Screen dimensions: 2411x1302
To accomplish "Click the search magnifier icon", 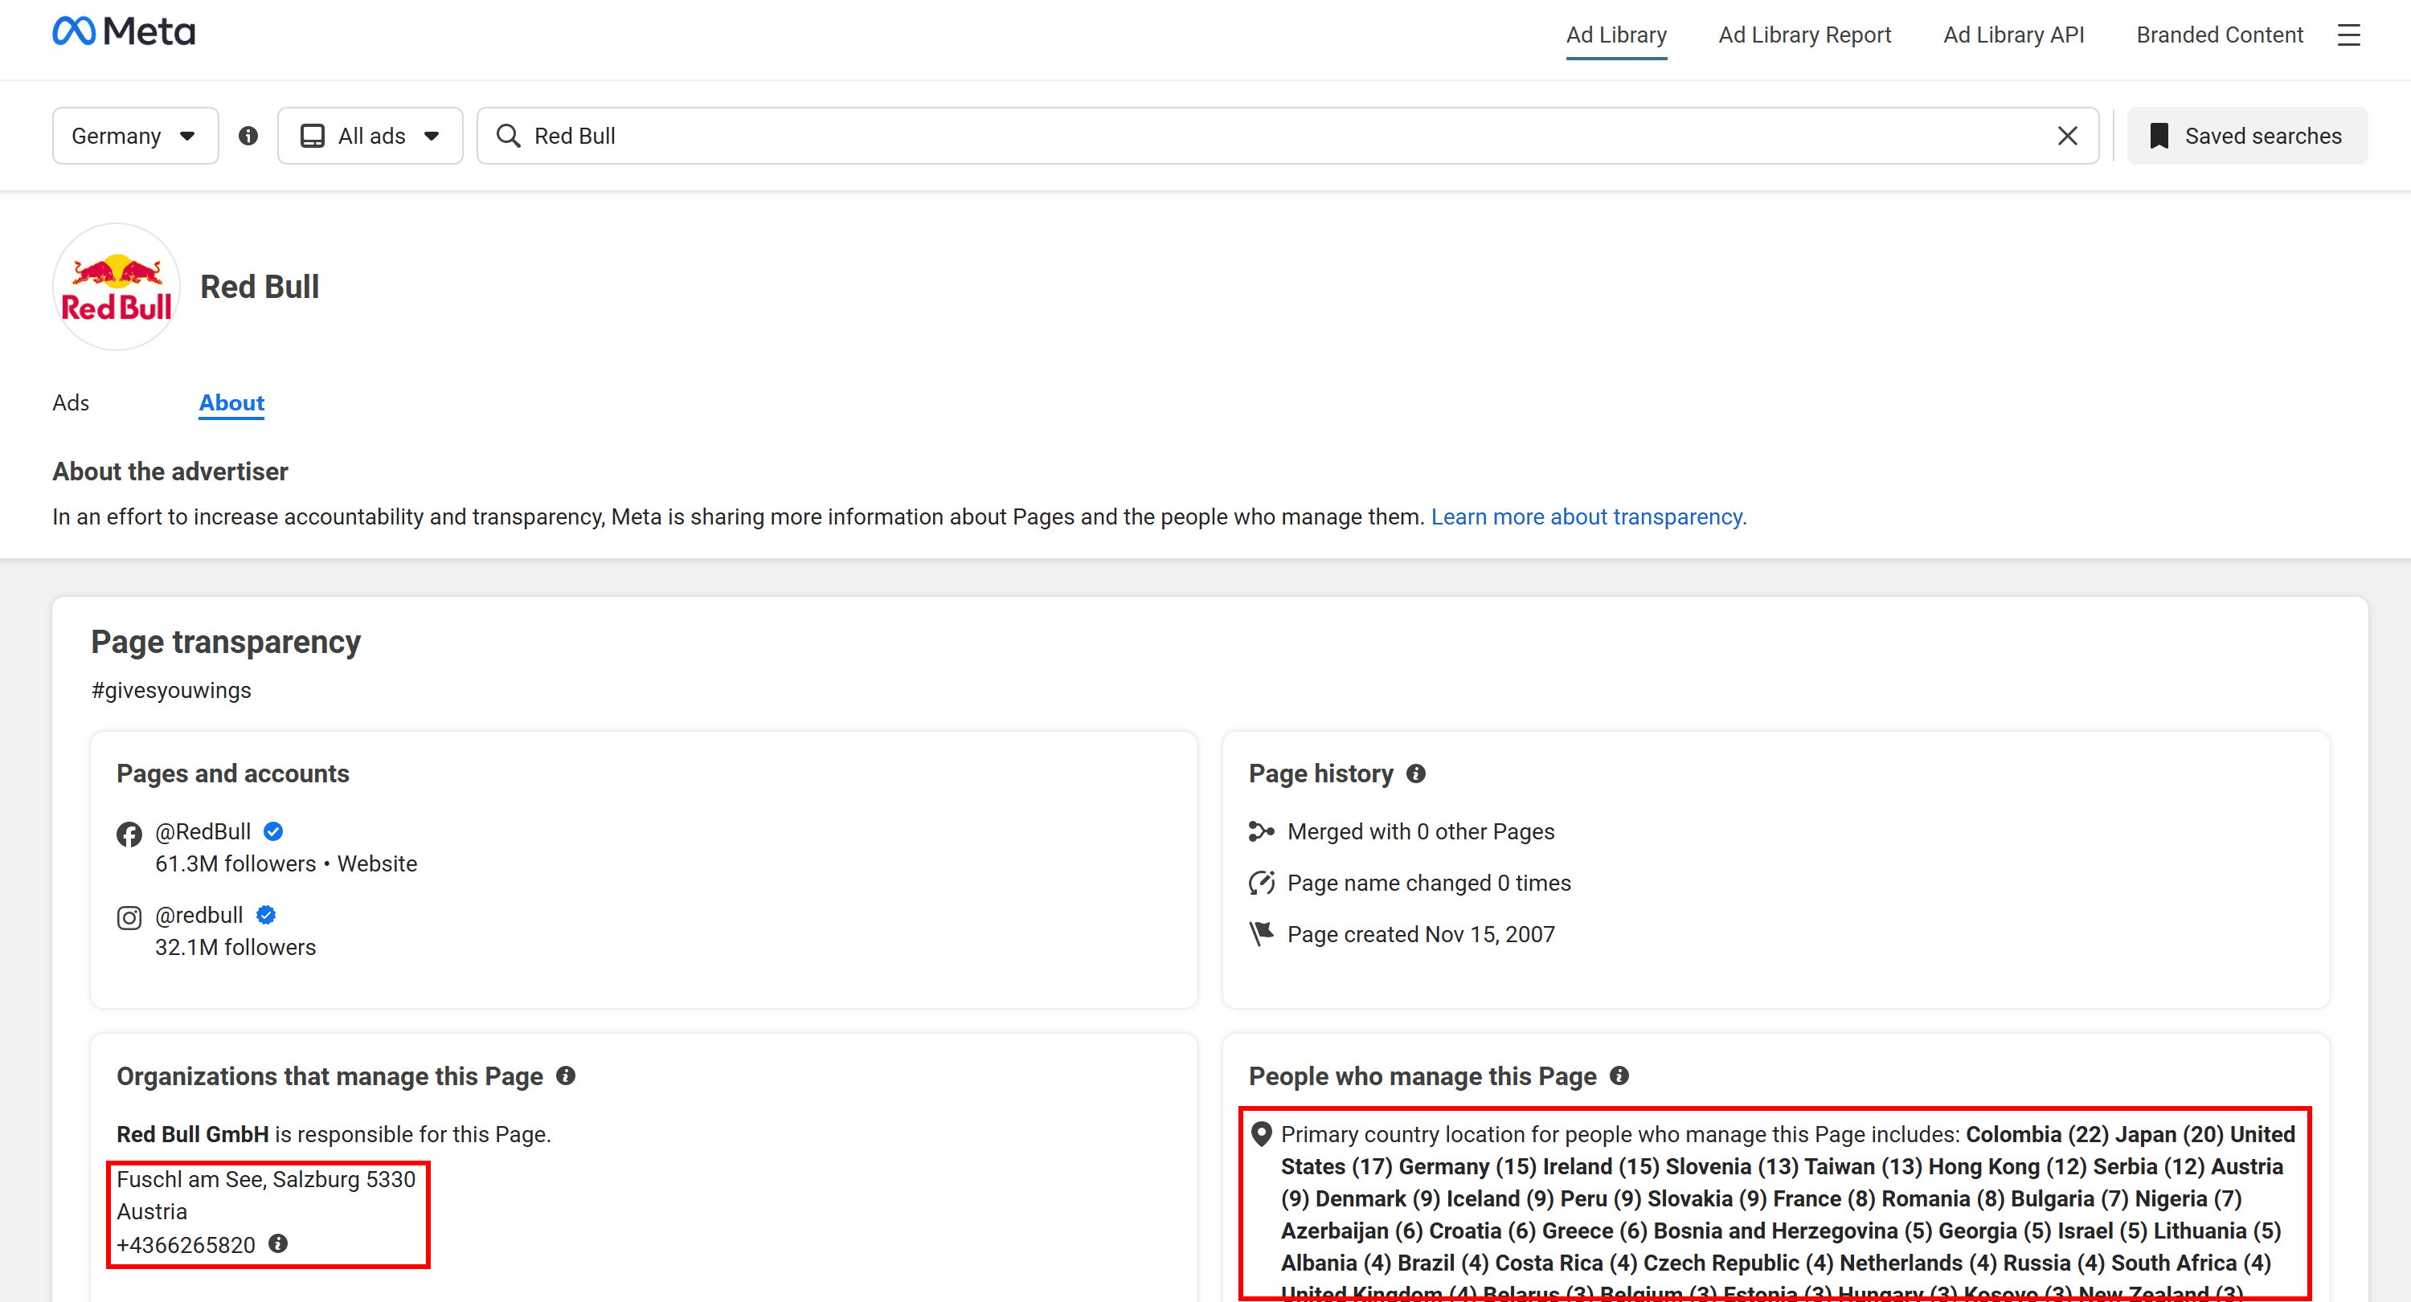I will tap(508, 135).
